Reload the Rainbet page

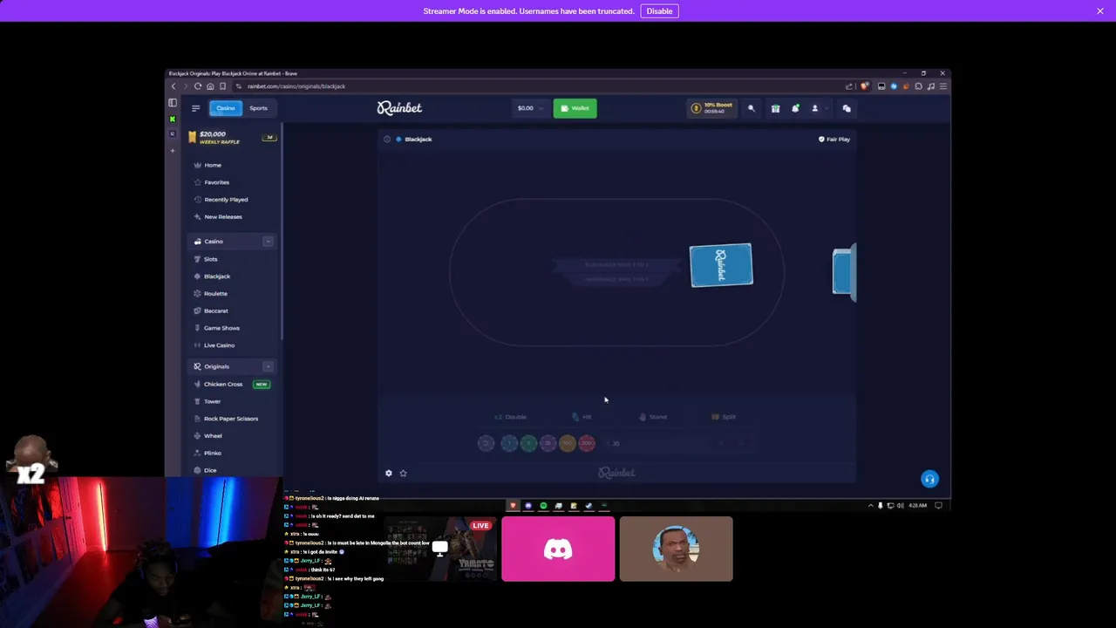coord(198,86)
